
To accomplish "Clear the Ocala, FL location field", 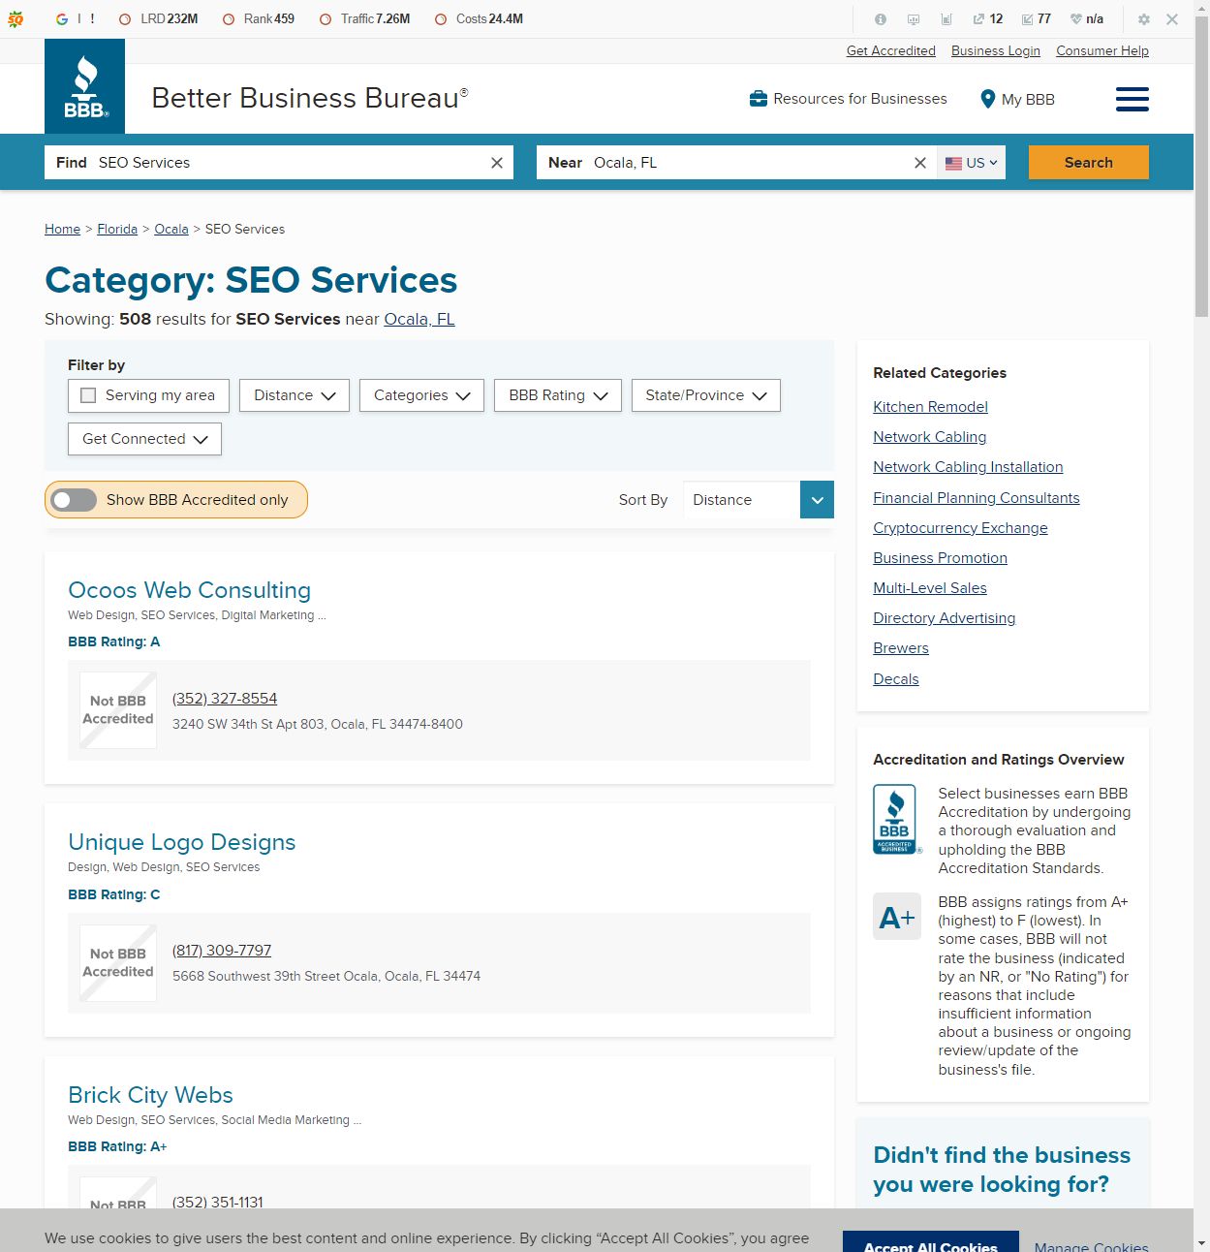I will coord(920,163).
